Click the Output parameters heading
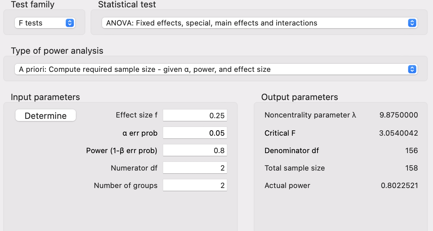Viewport: 433px width, 231px height. [x=300, y=97]
